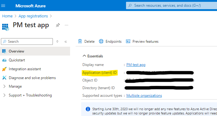The image size is (217, 116).
Task: Click the Display name label
Action: click(x=93, y=65)
